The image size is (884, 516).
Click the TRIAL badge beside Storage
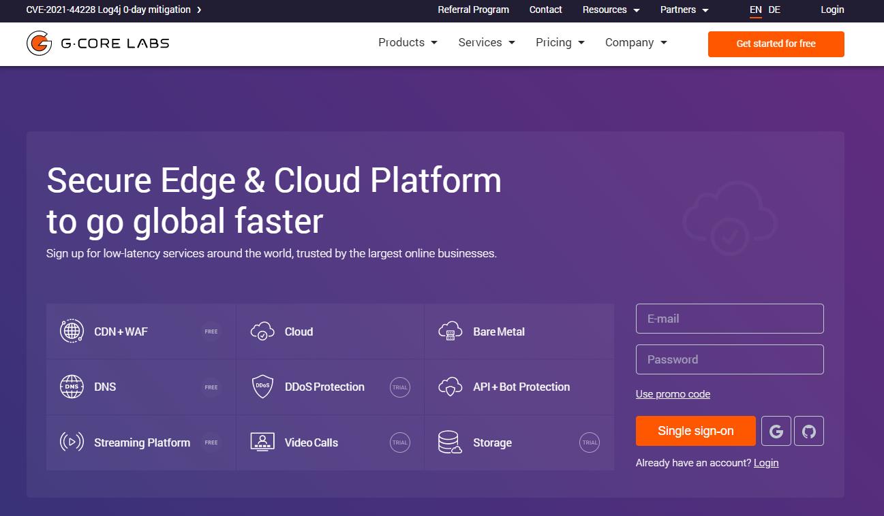[590, 442]
